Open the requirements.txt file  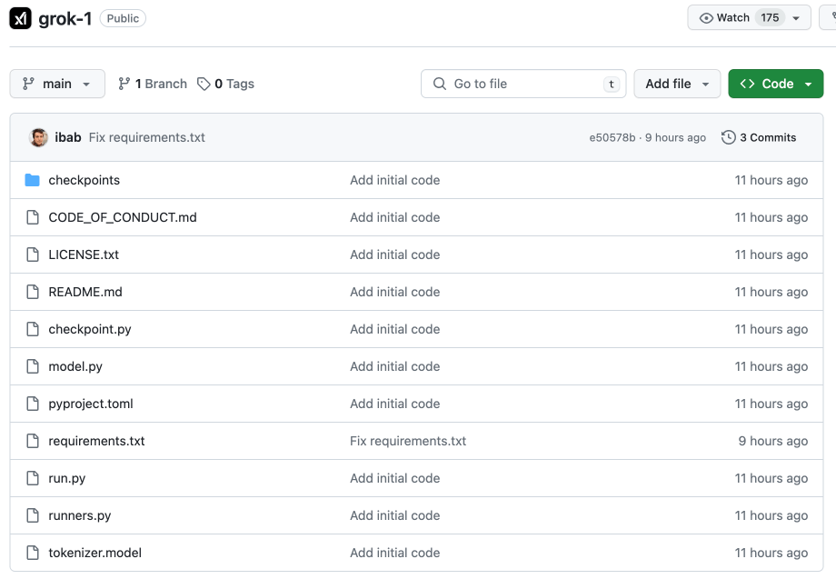point(96,441)
